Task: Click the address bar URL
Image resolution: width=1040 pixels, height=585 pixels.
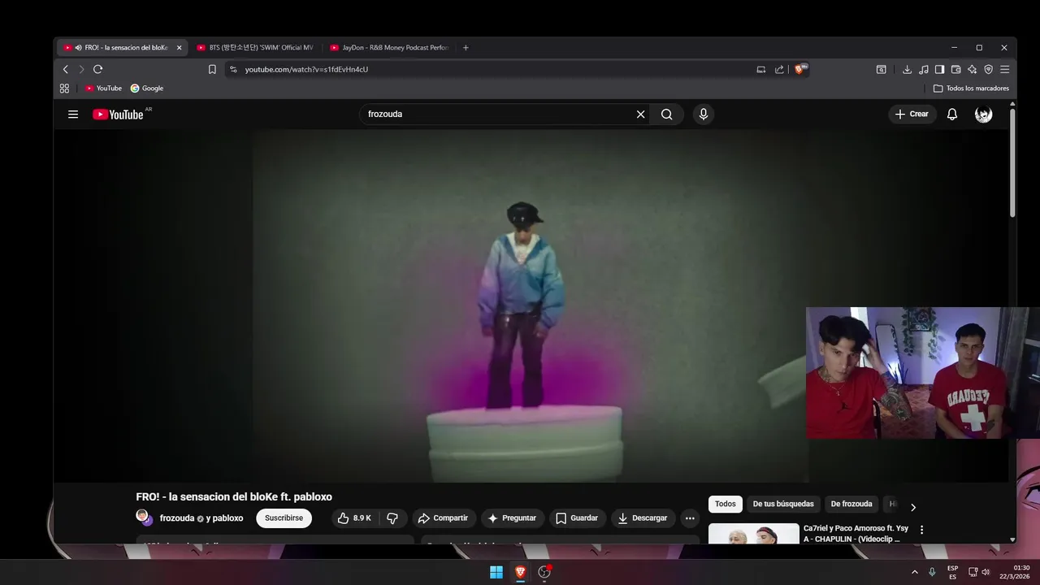Action: point(306,70)
